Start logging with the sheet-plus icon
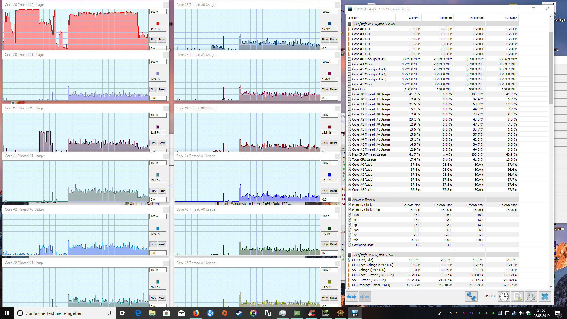Screen dimensions: 567x319 click(x=517, y=296)
